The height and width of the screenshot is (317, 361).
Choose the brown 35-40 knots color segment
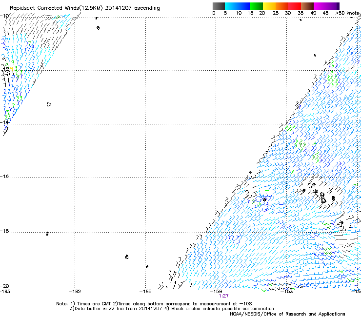tap(307, 6)
